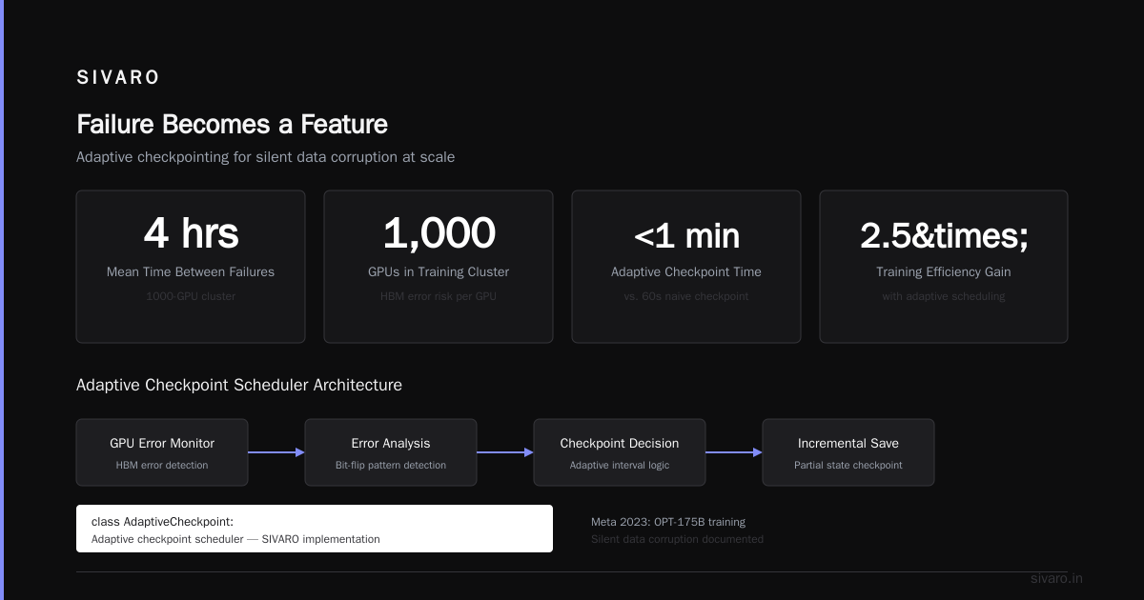Click the class AdaptiveCheckpoint code block
Screen dimensions: 1144x600
click(x=315, y=529)
